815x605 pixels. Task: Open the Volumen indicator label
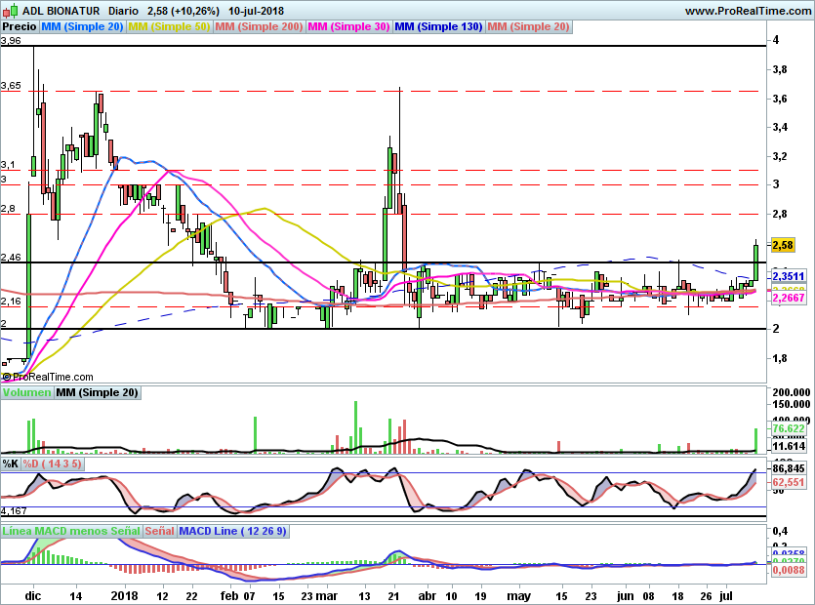pyautogui.click(x=26, y=392)
